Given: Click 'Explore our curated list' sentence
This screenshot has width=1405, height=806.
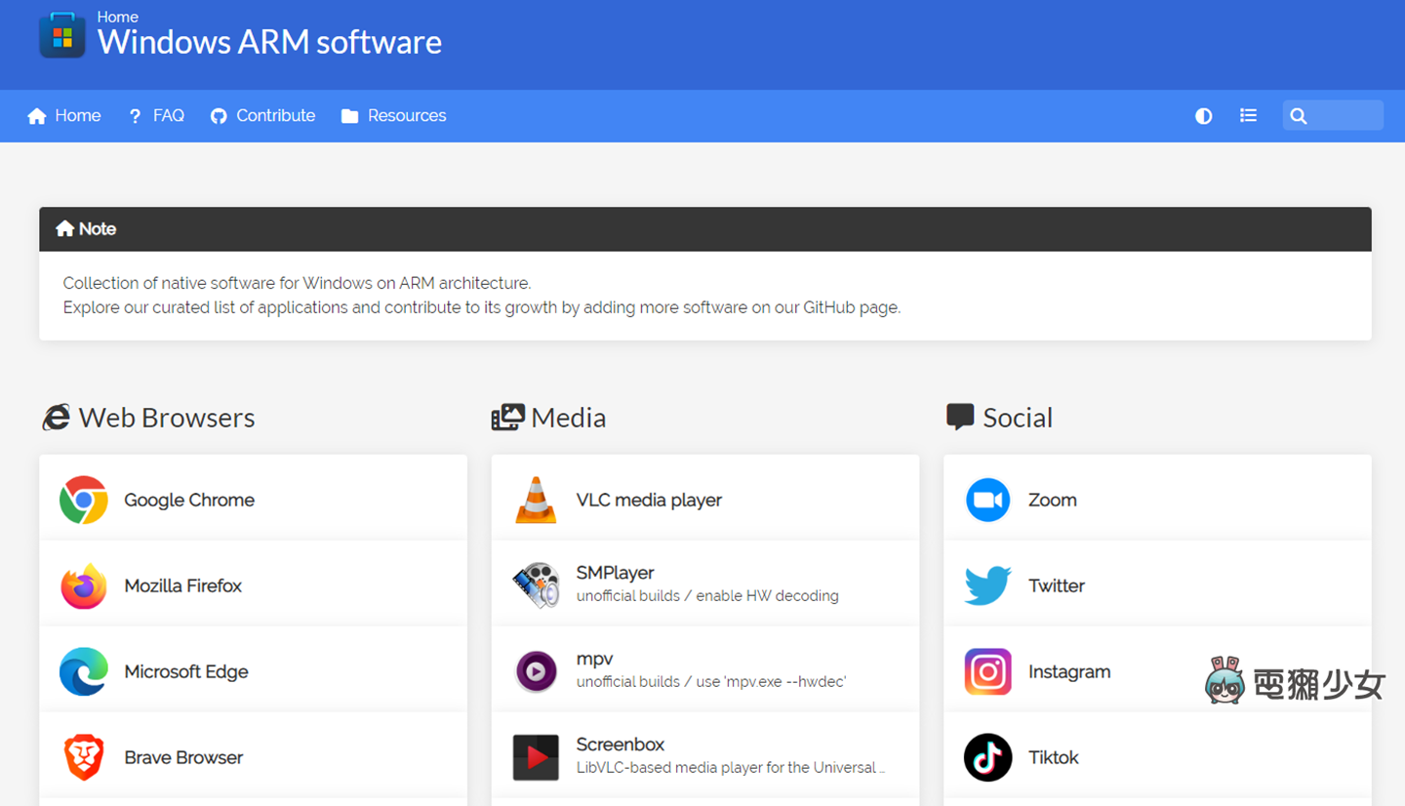Looking at the screenshot, I should pos(482,307).
